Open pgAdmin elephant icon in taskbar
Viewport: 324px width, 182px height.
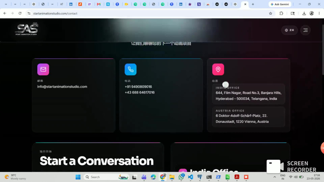200,177
